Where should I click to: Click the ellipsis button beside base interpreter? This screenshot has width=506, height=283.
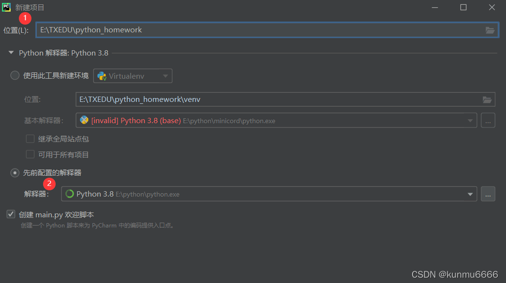click(x=488, y=121)
